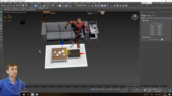172x96 pixels.
Task: Activate the Select and Move tool
Action: point(35,5)
